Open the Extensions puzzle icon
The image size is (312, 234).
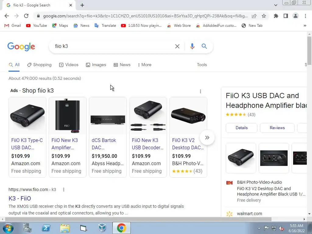click(x=276, y=16)
